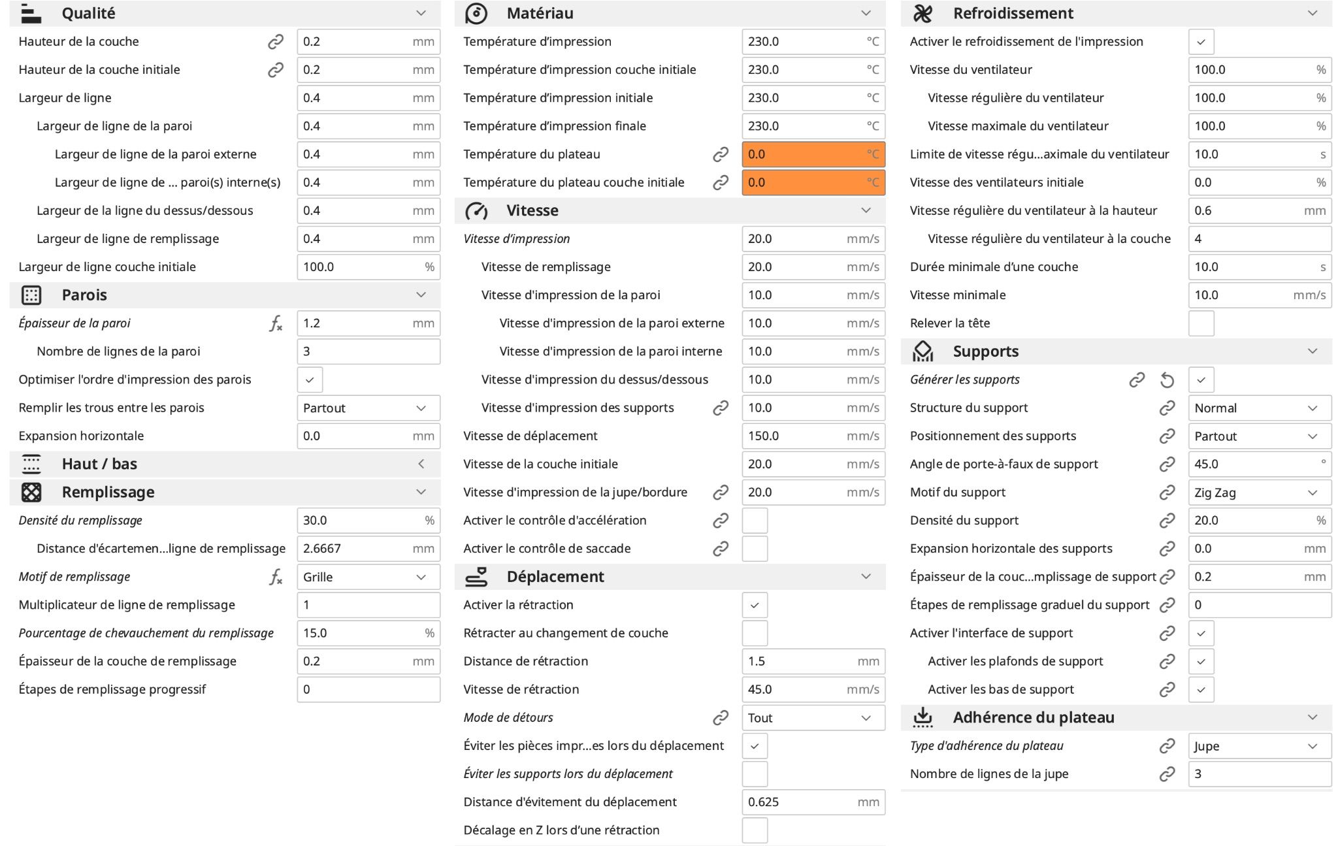Click the link icon next to Mode de détours
Viewport: 1338px width, 846px height.
[721, 718]
